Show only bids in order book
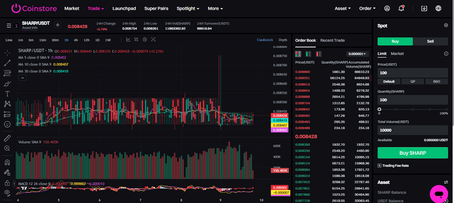Viewport: 454px width, 203px height. (308, 54)
